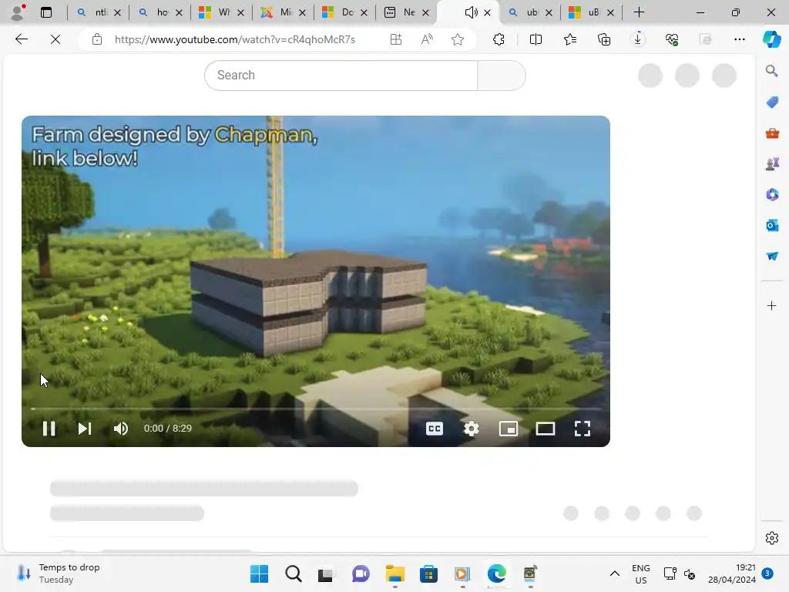Switch to the 'Do' tab
This screenshot has height=592, width=789.
(341, 12)
